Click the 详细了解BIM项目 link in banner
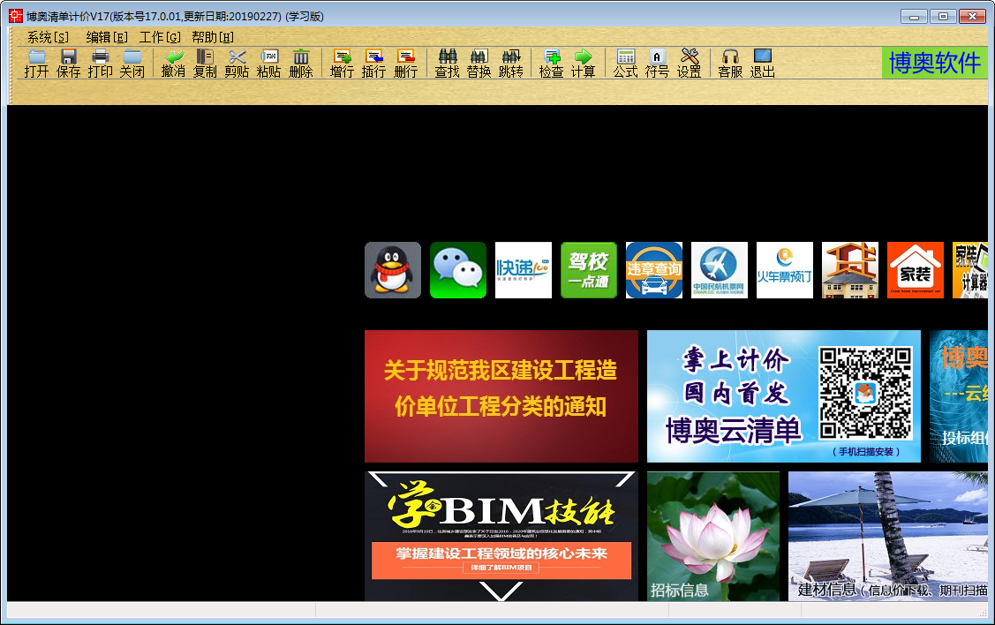The height and width of the screenshot is (625, 995). [501, 568]
